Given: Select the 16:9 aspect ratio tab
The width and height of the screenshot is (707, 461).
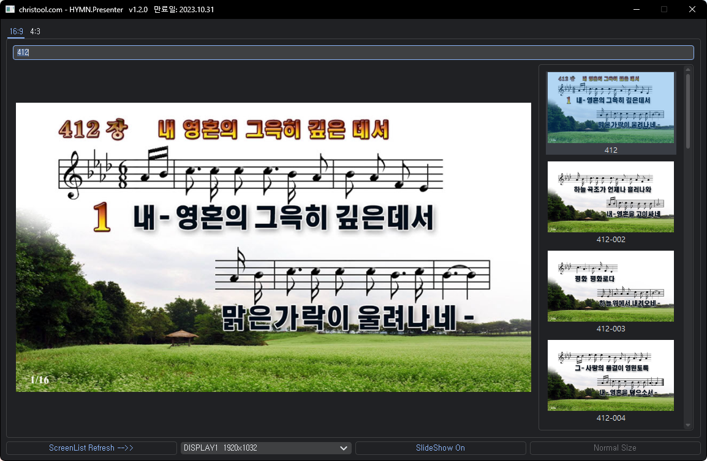Looking at the screenshot, I should point(16,31).
